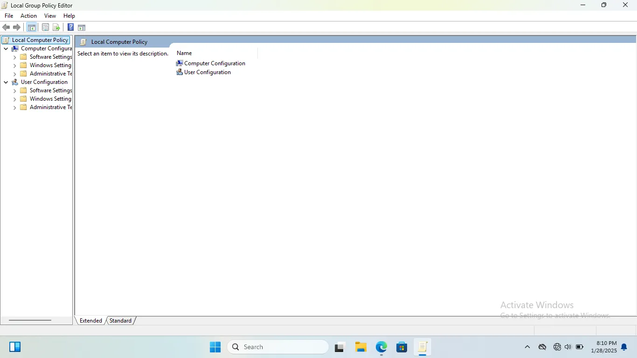Viewport: 637px width, 358px height.
Task: Click the network globe tray icon
Action: (x=557, y=347)
